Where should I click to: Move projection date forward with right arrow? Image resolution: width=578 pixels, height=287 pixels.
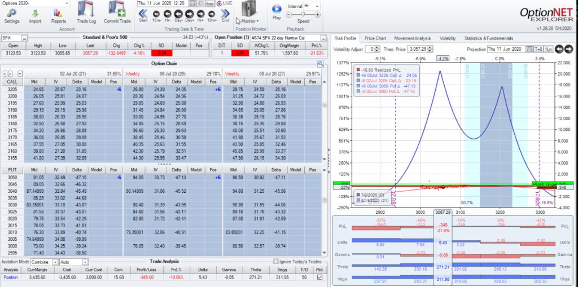568,49
